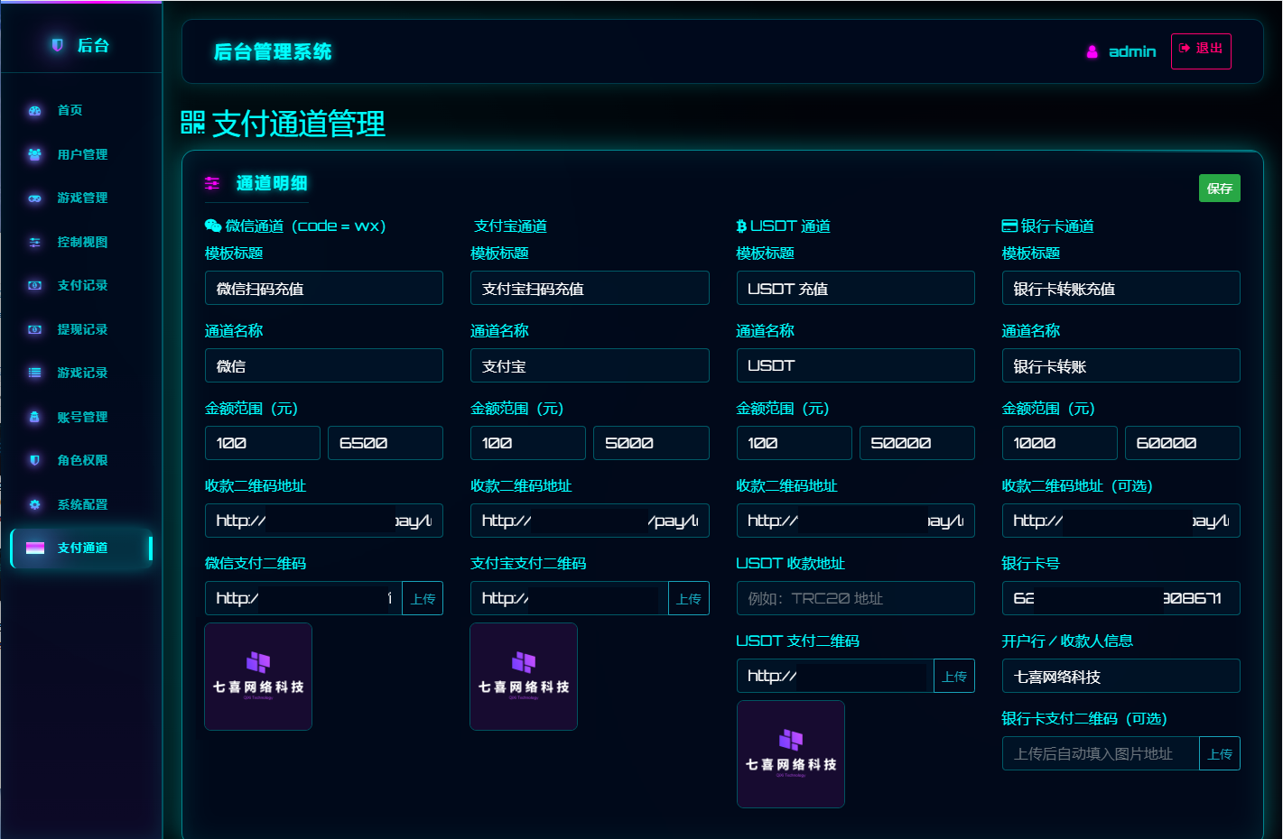Click the 支付通道 card icon in sidebar
Screen dimensions: 1283x839
pyautogui.click(x=35, y=548)
